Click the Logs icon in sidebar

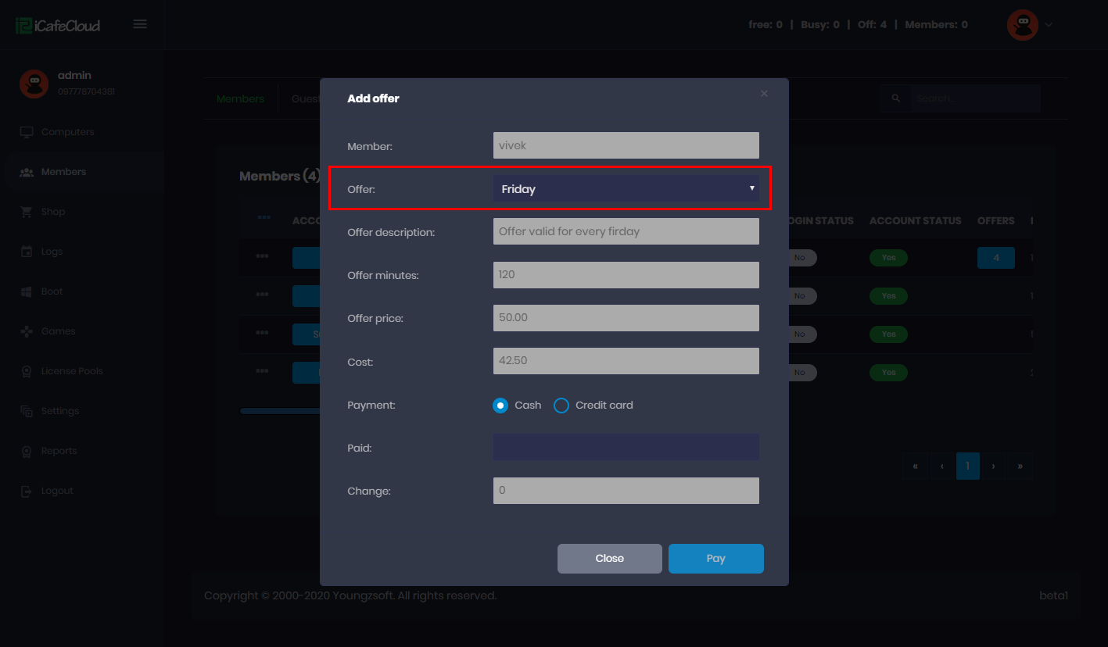tap(27, 252)
